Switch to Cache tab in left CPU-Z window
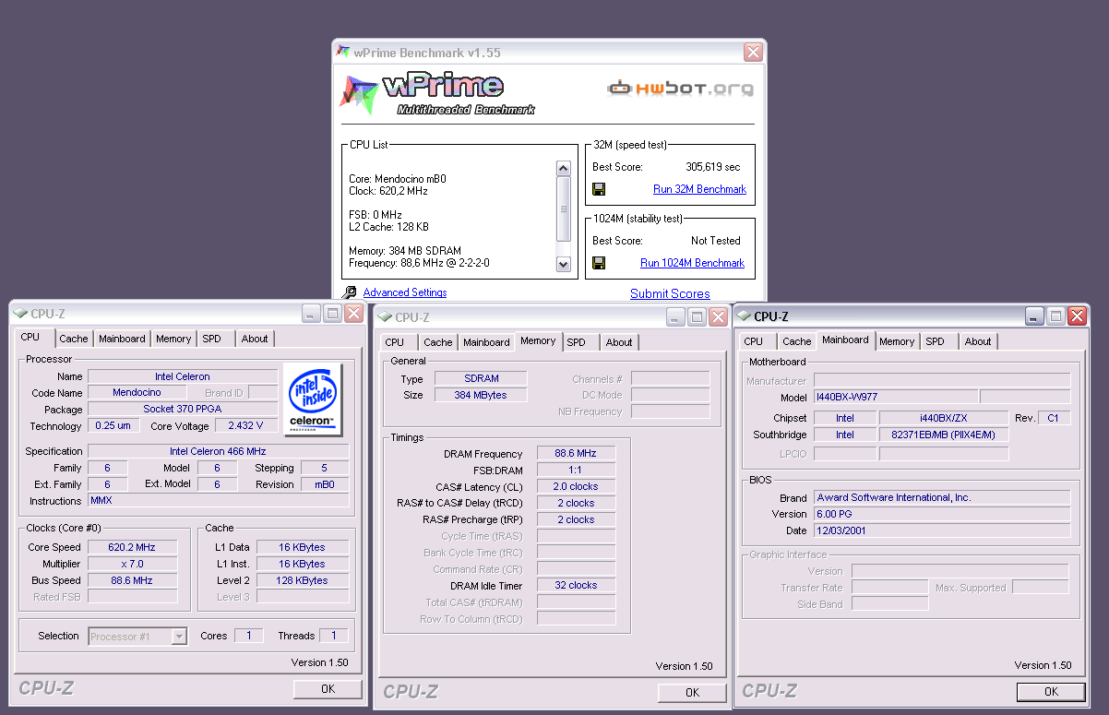This screenshot has height=715, width=1109. tap(74, 339)
